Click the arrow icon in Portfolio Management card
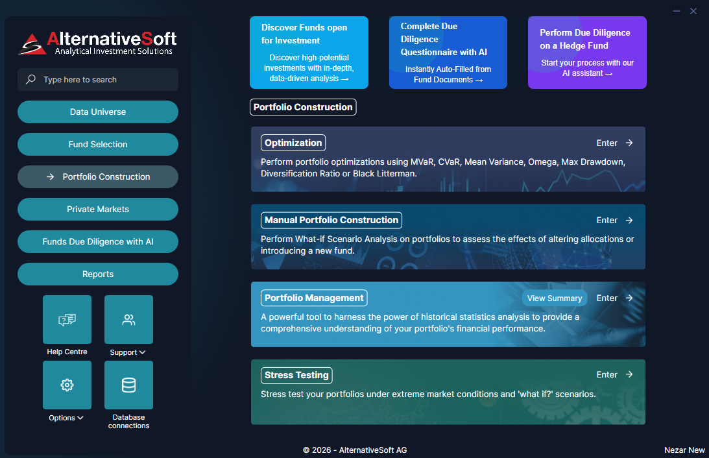 click(629, 298)
